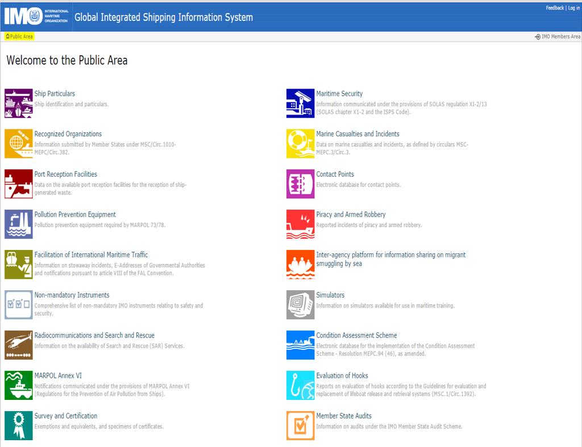Select the dark red Port Reception Facilities icon
Image resolution: width=582 pixels, height=447 pixels.
[x=19, y=184]
